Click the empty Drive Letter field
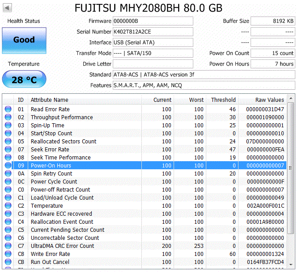Screen dimensions: 298x272 [153, 64]
